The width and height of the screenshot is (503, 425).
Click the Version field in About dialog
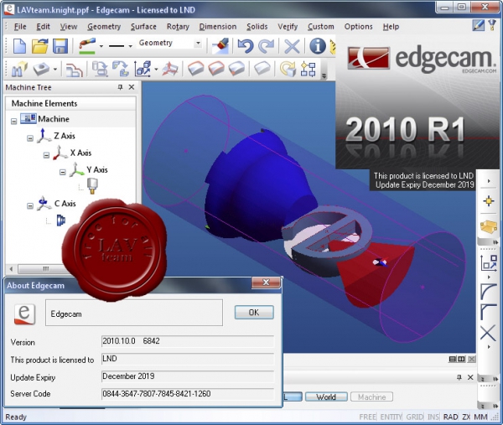click(188, 341)
